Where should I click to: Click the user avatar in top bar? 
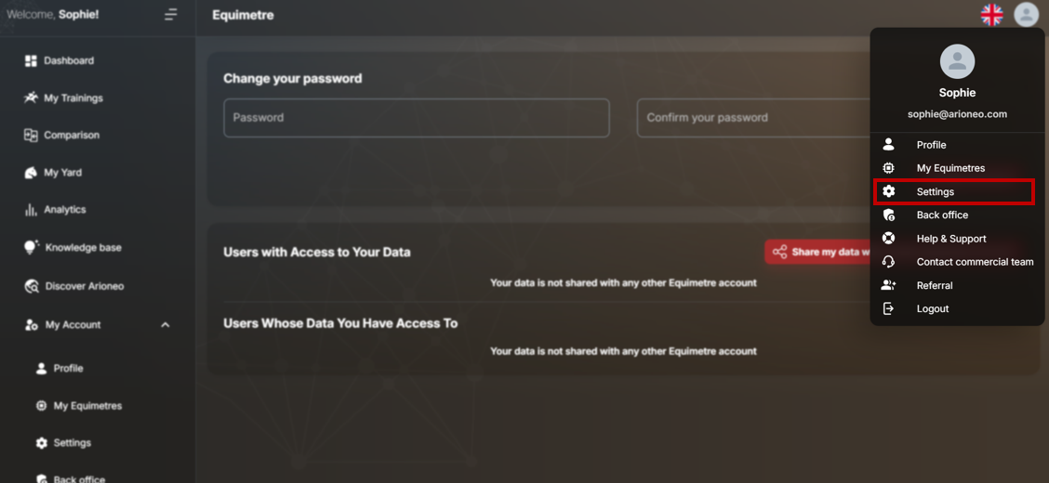1026,15
